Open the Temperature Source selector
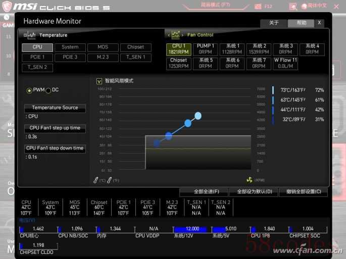 (55, 108)
